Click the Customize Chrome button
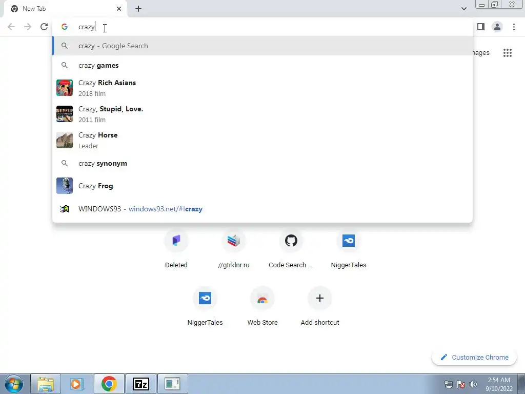Screen dimensions: 525x394 [x=474, y=357]
